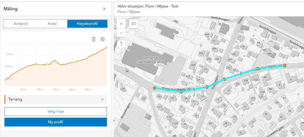This screenshot has width=304, height=137.
Task: Click building number 37 on the map
Action: pyautogui.click(x=253, y=122)
